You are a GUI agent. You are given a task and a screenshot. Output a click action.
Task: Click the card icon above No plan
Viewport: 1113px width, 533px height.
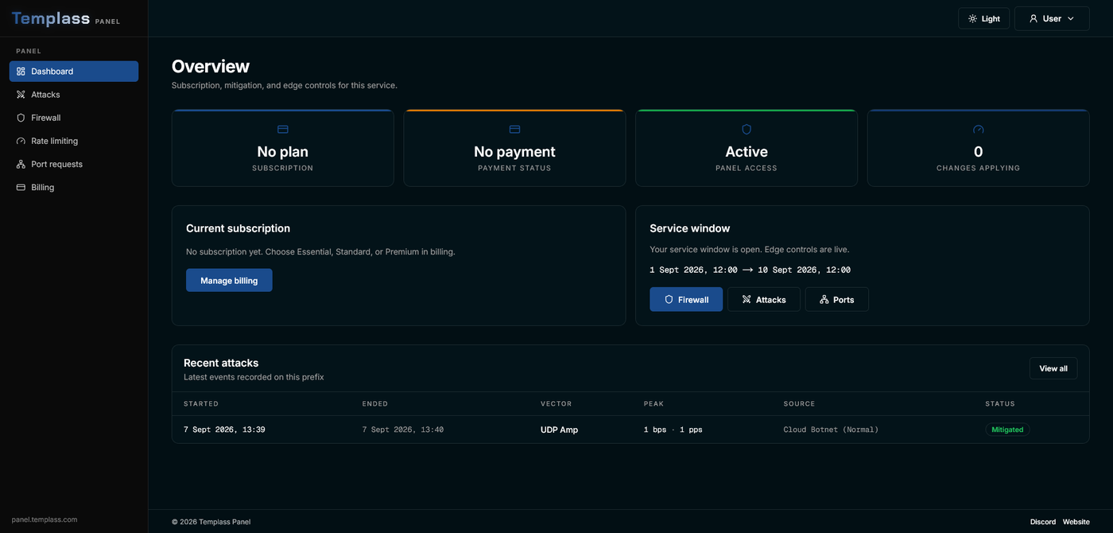(283, 129)
